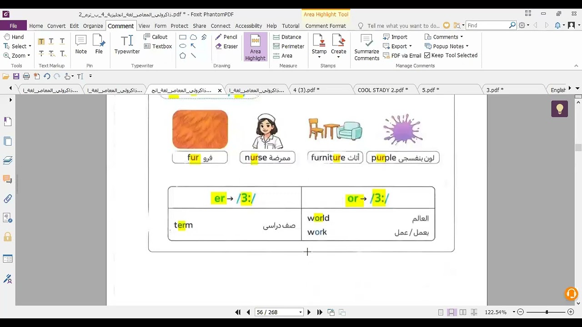Choose the Cloud drawing tool
Screen dimensions: 582x327
click(193, 37)
